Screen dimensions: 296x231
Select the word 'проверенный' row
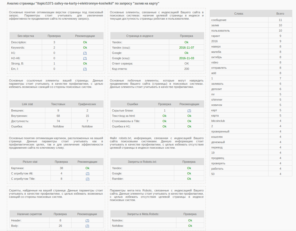[251, 131]
